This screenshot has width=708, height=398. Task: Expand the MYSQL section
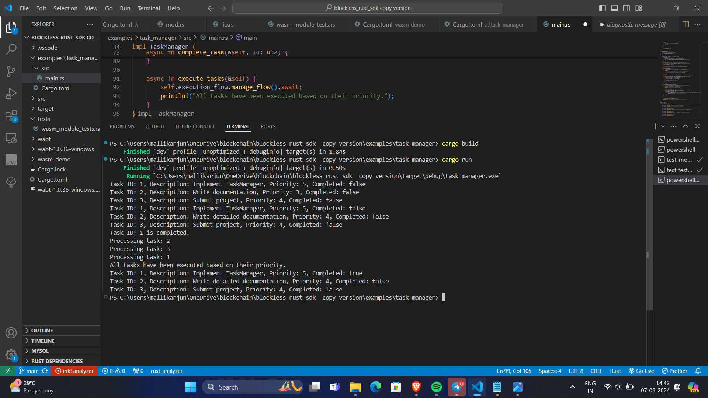tap(61, 351)
